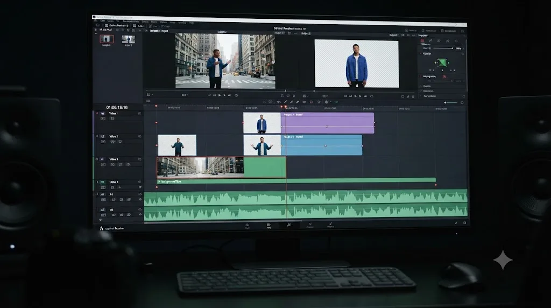
Task: Open the Help menu in the menu bar
Action: pos(192,23)
